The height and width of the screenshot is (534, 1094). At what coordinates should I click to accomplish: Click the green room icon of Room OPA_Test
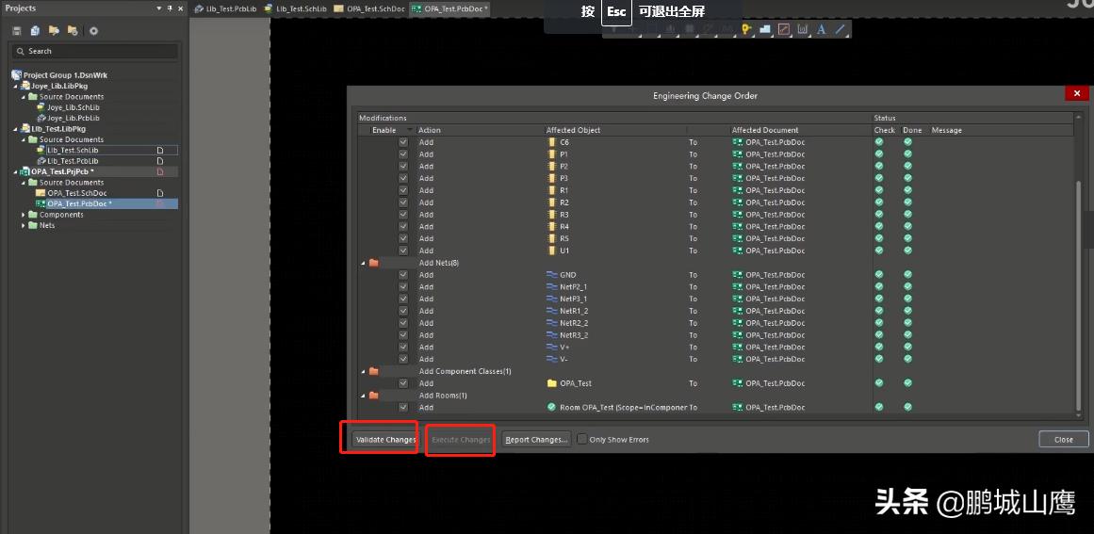pos(552,407)
